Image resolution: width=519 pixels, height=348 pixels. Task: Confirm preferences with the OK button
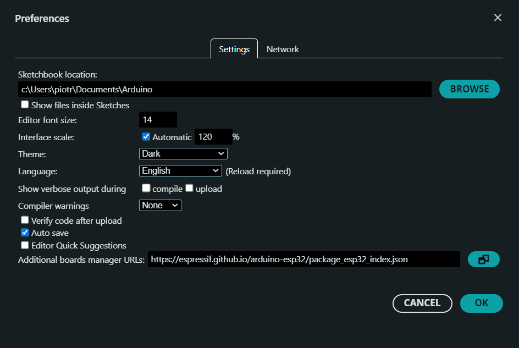pyautogui.click(x=481, y=303)
